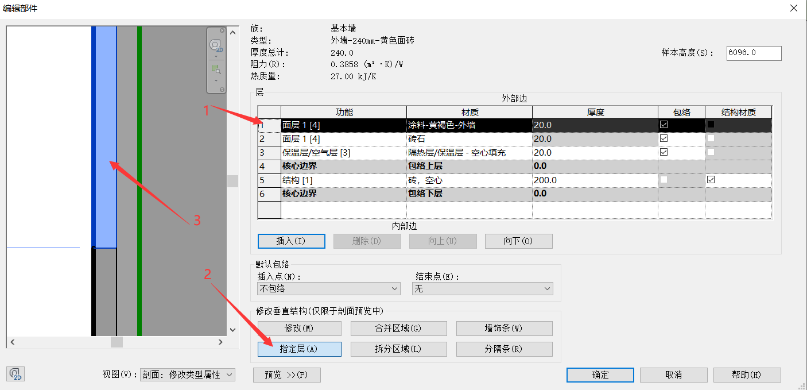Click the 材质 column header

pos(470,112)
